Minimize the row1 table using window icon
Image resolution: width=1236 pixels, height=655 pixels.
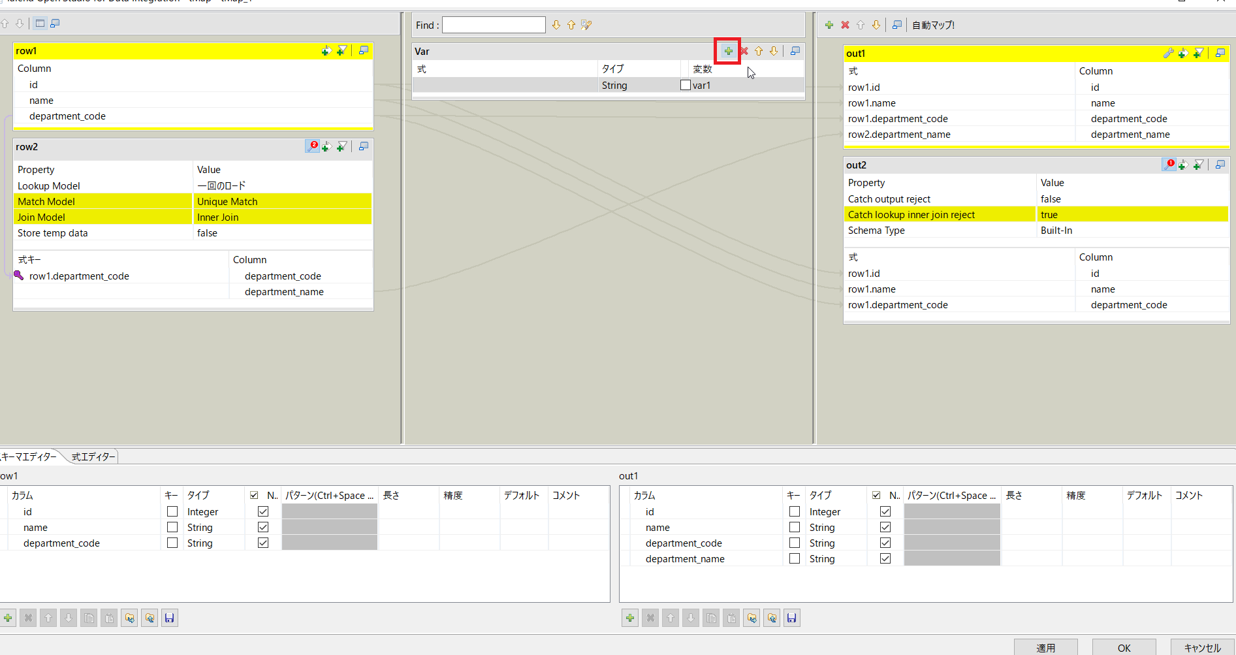364,50
